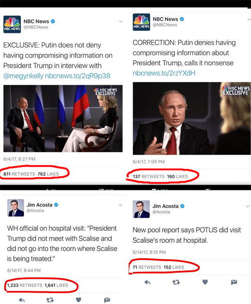Open the @megynkelly mention link
251x304 pixels.
(x=23, y=76)
